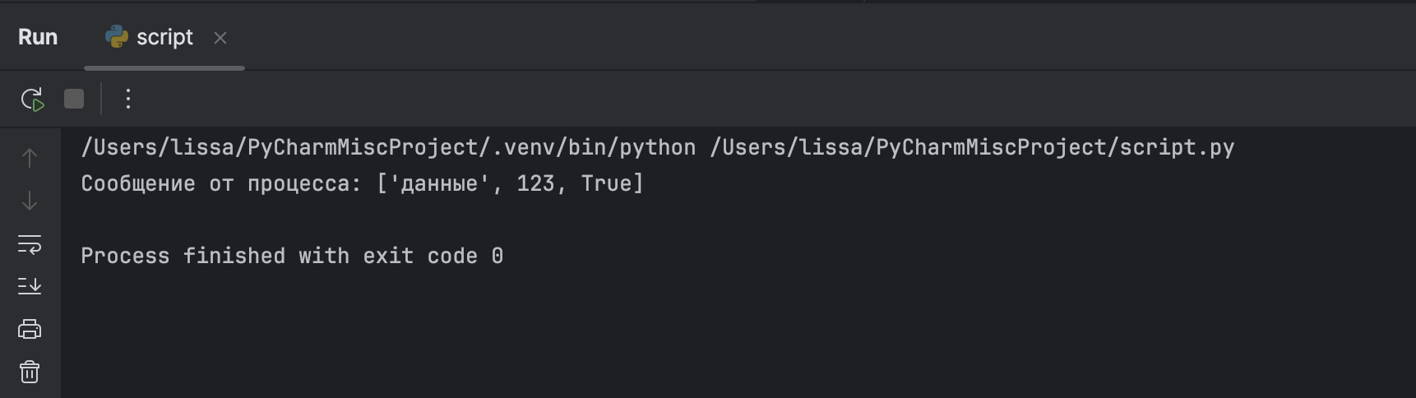
Task: Click the 'Process finished with exit code 0' line
Action: (292, 257)
